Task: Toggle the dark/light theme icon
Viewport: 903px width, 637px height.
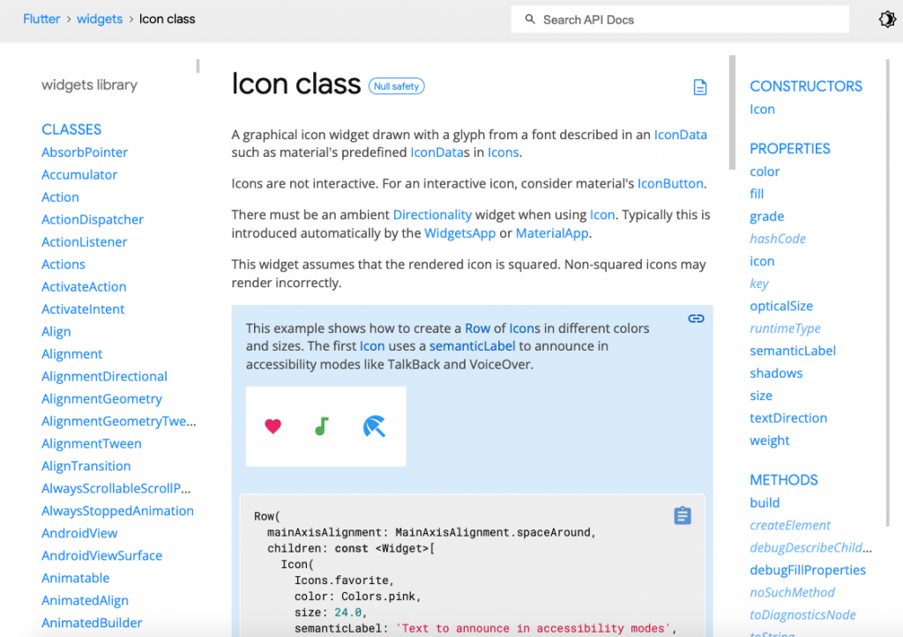Action: pos(887,19)
